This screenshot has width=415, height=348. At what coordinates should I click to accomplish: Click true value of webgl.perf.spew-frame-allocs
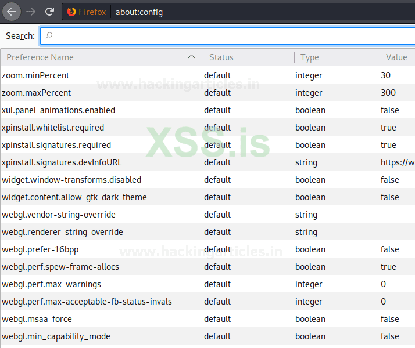pos(388,267)
